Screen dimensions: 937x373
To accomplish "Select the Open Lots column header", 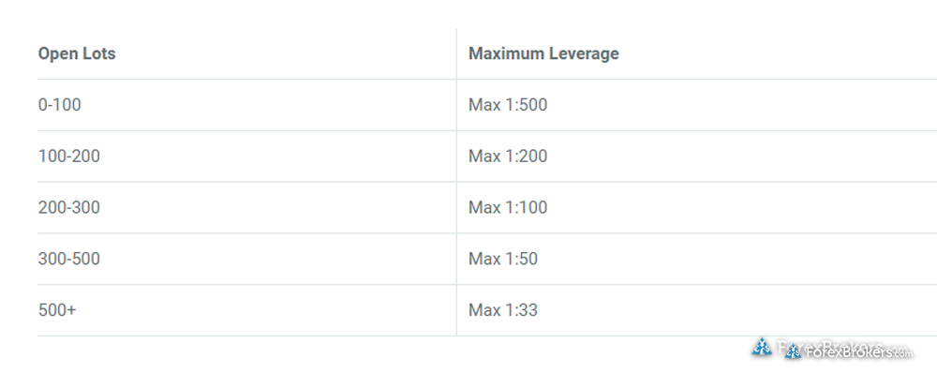I will click(x=77, y=53).
